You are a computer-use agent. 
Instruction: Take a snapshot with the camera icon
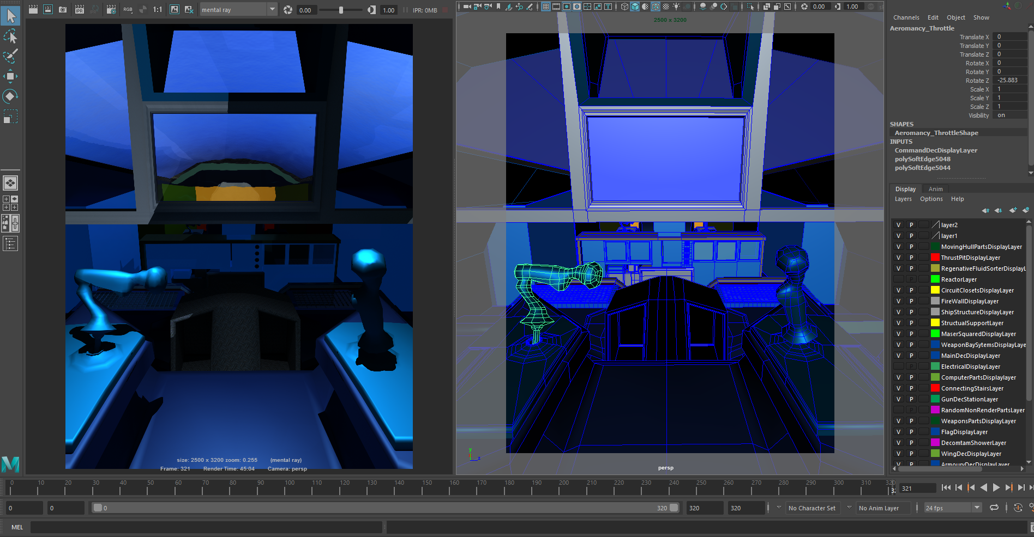coord(63,9)
